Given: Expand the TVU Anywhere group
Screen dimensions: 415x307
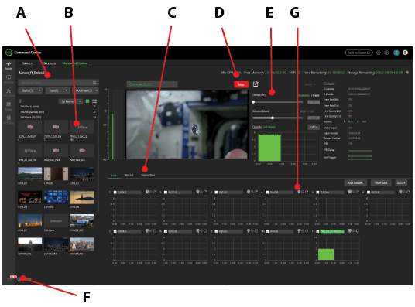Looking at the screenshot, I should (x=94, y=112).
